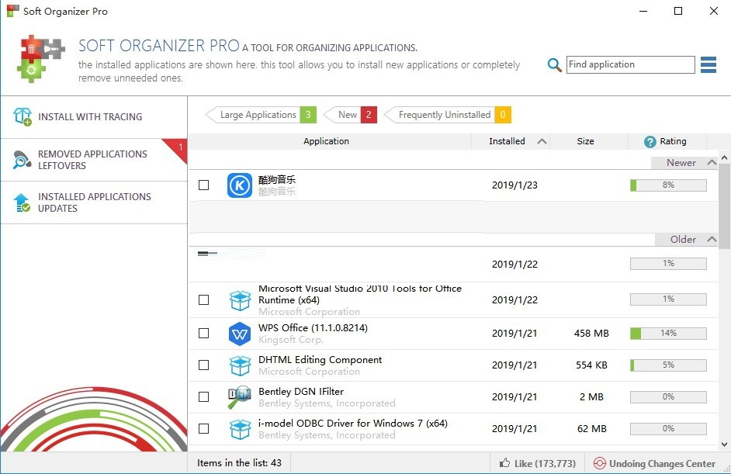Check the i-model ODBC Driver checkbox
This screenshot has width=731, height=474.
204,428
